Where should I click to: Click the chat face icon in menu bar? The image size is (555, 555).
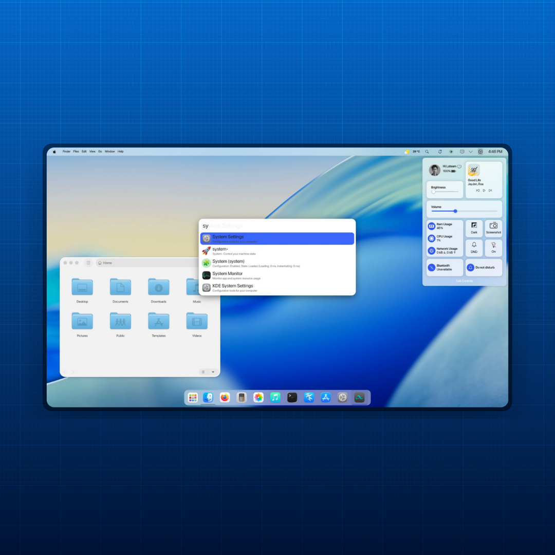(462, 152)
